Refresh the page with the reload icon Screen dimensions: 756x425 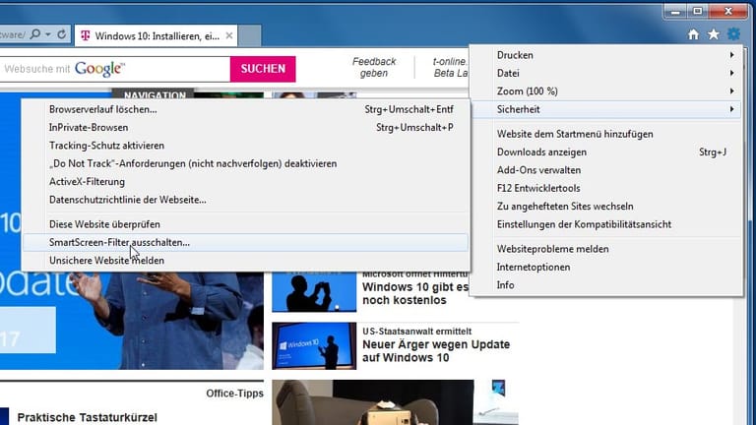62,34
